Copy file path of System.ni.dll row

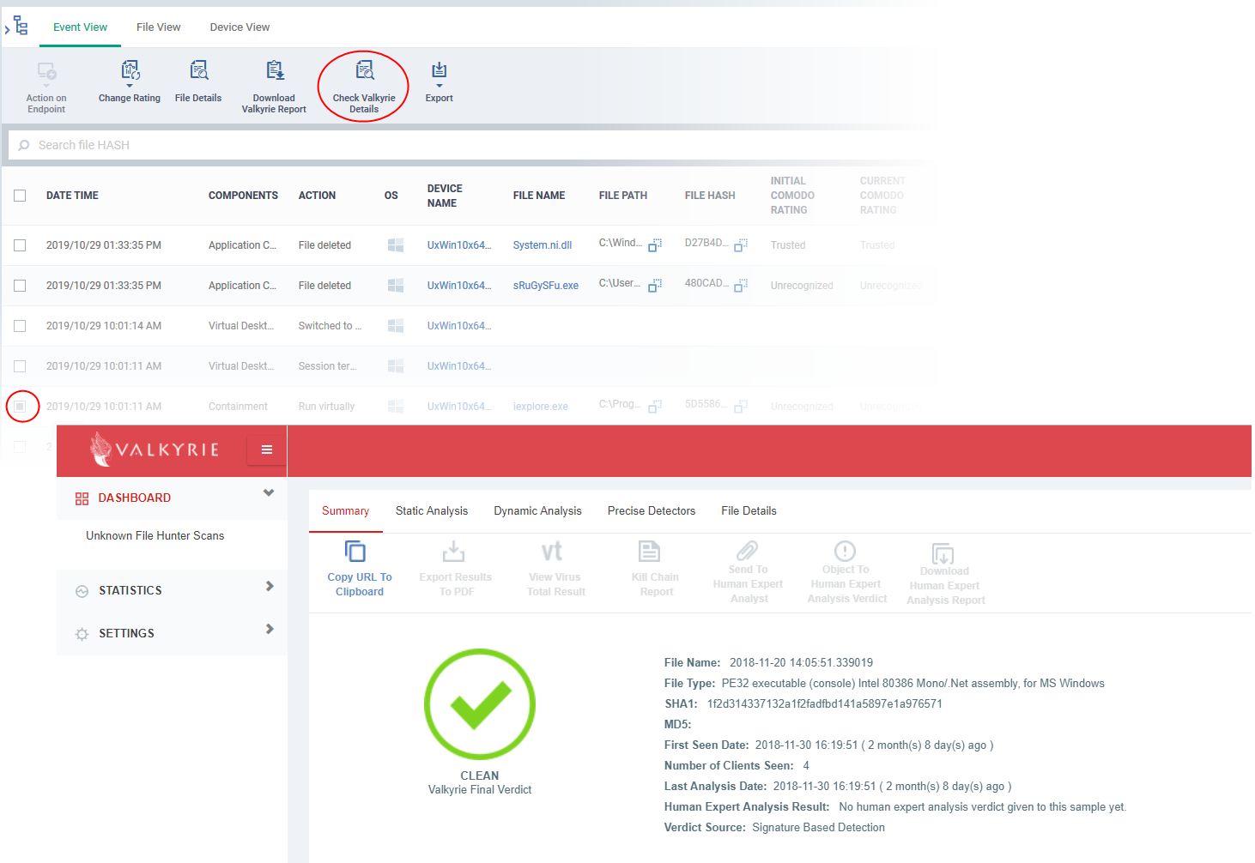coord(655,245)
